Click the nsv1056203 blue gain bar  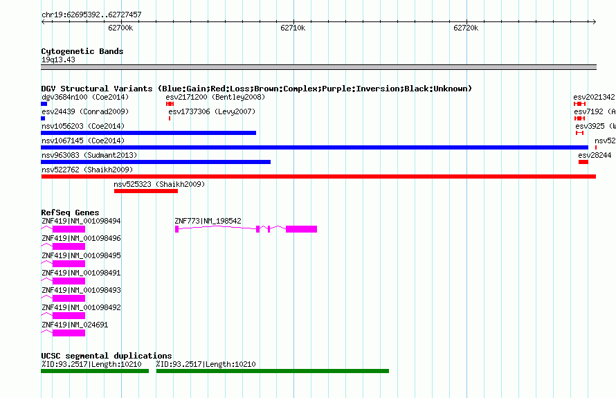(x=149, y=133)
